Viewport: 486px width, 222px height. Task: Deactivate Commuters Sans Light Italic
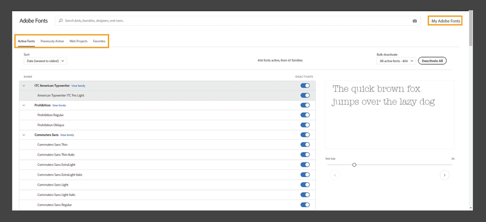click(305, 195)
